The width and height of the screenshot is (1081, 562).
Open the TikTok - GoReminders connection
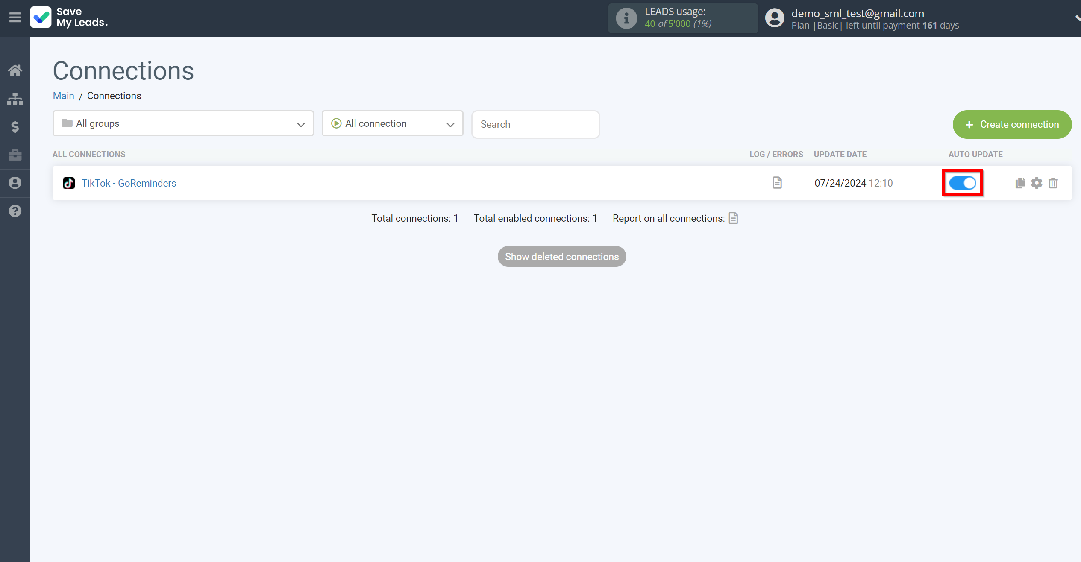(x=129, y=183)
